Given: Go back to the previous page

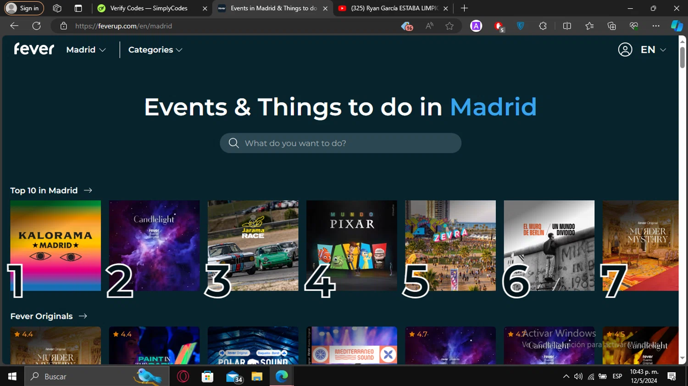Looking at the screenshot, I should tap(14, 26).
